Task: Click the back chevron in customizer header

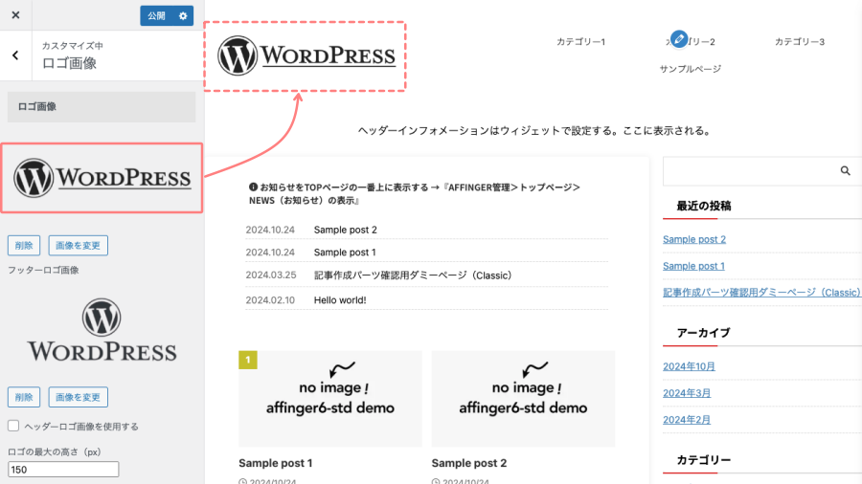Action: tap(16, 55)
